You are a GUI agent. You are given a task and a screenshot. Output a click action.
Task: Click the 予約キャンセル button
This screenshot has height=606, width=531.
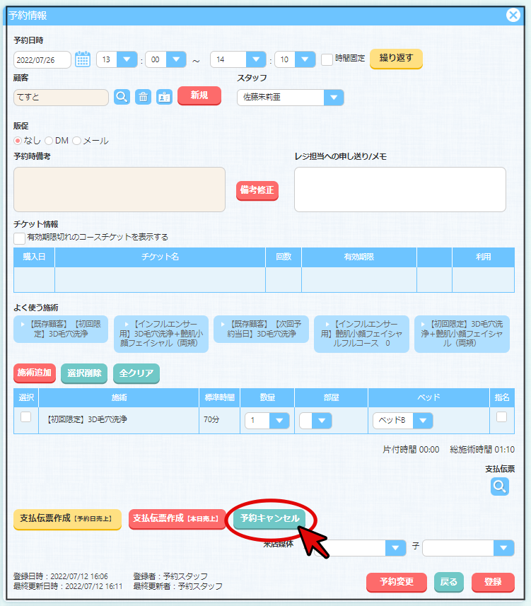[x=269, y=518]
